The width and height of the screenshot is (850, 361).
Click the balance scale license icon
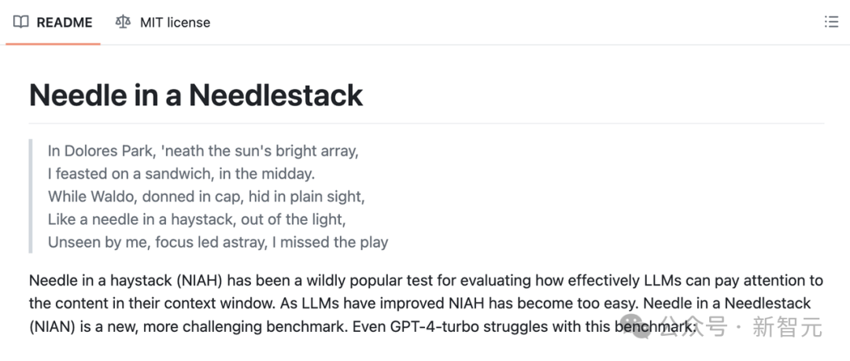(123, 22)
